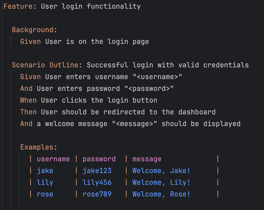This screenshot has width=264, height=210.
Task: Click the message column header in table
Action: (x=147, y=159)
